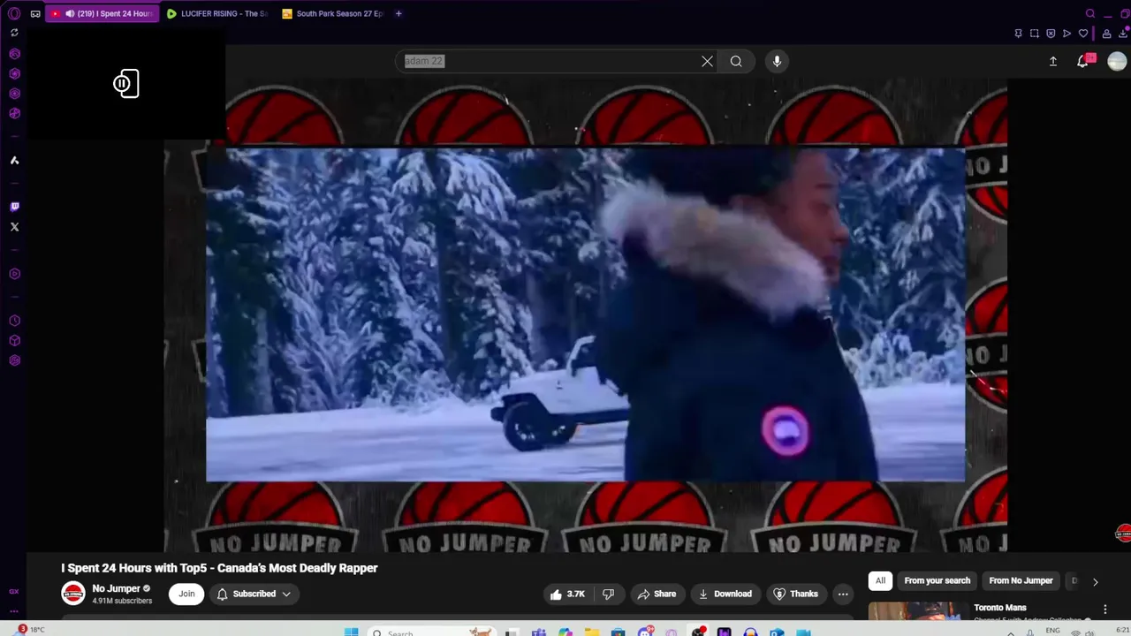Dislike the video with the thumbs-down

click(x=608, y=594)
